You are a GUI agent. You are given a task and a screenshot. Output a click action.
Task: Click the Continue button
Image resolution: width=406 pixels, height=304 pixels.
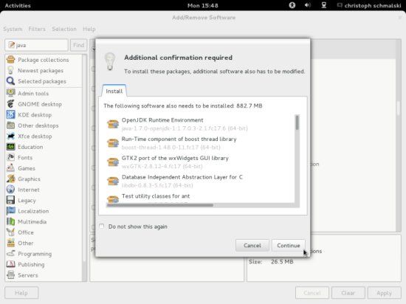coord(289,245)
